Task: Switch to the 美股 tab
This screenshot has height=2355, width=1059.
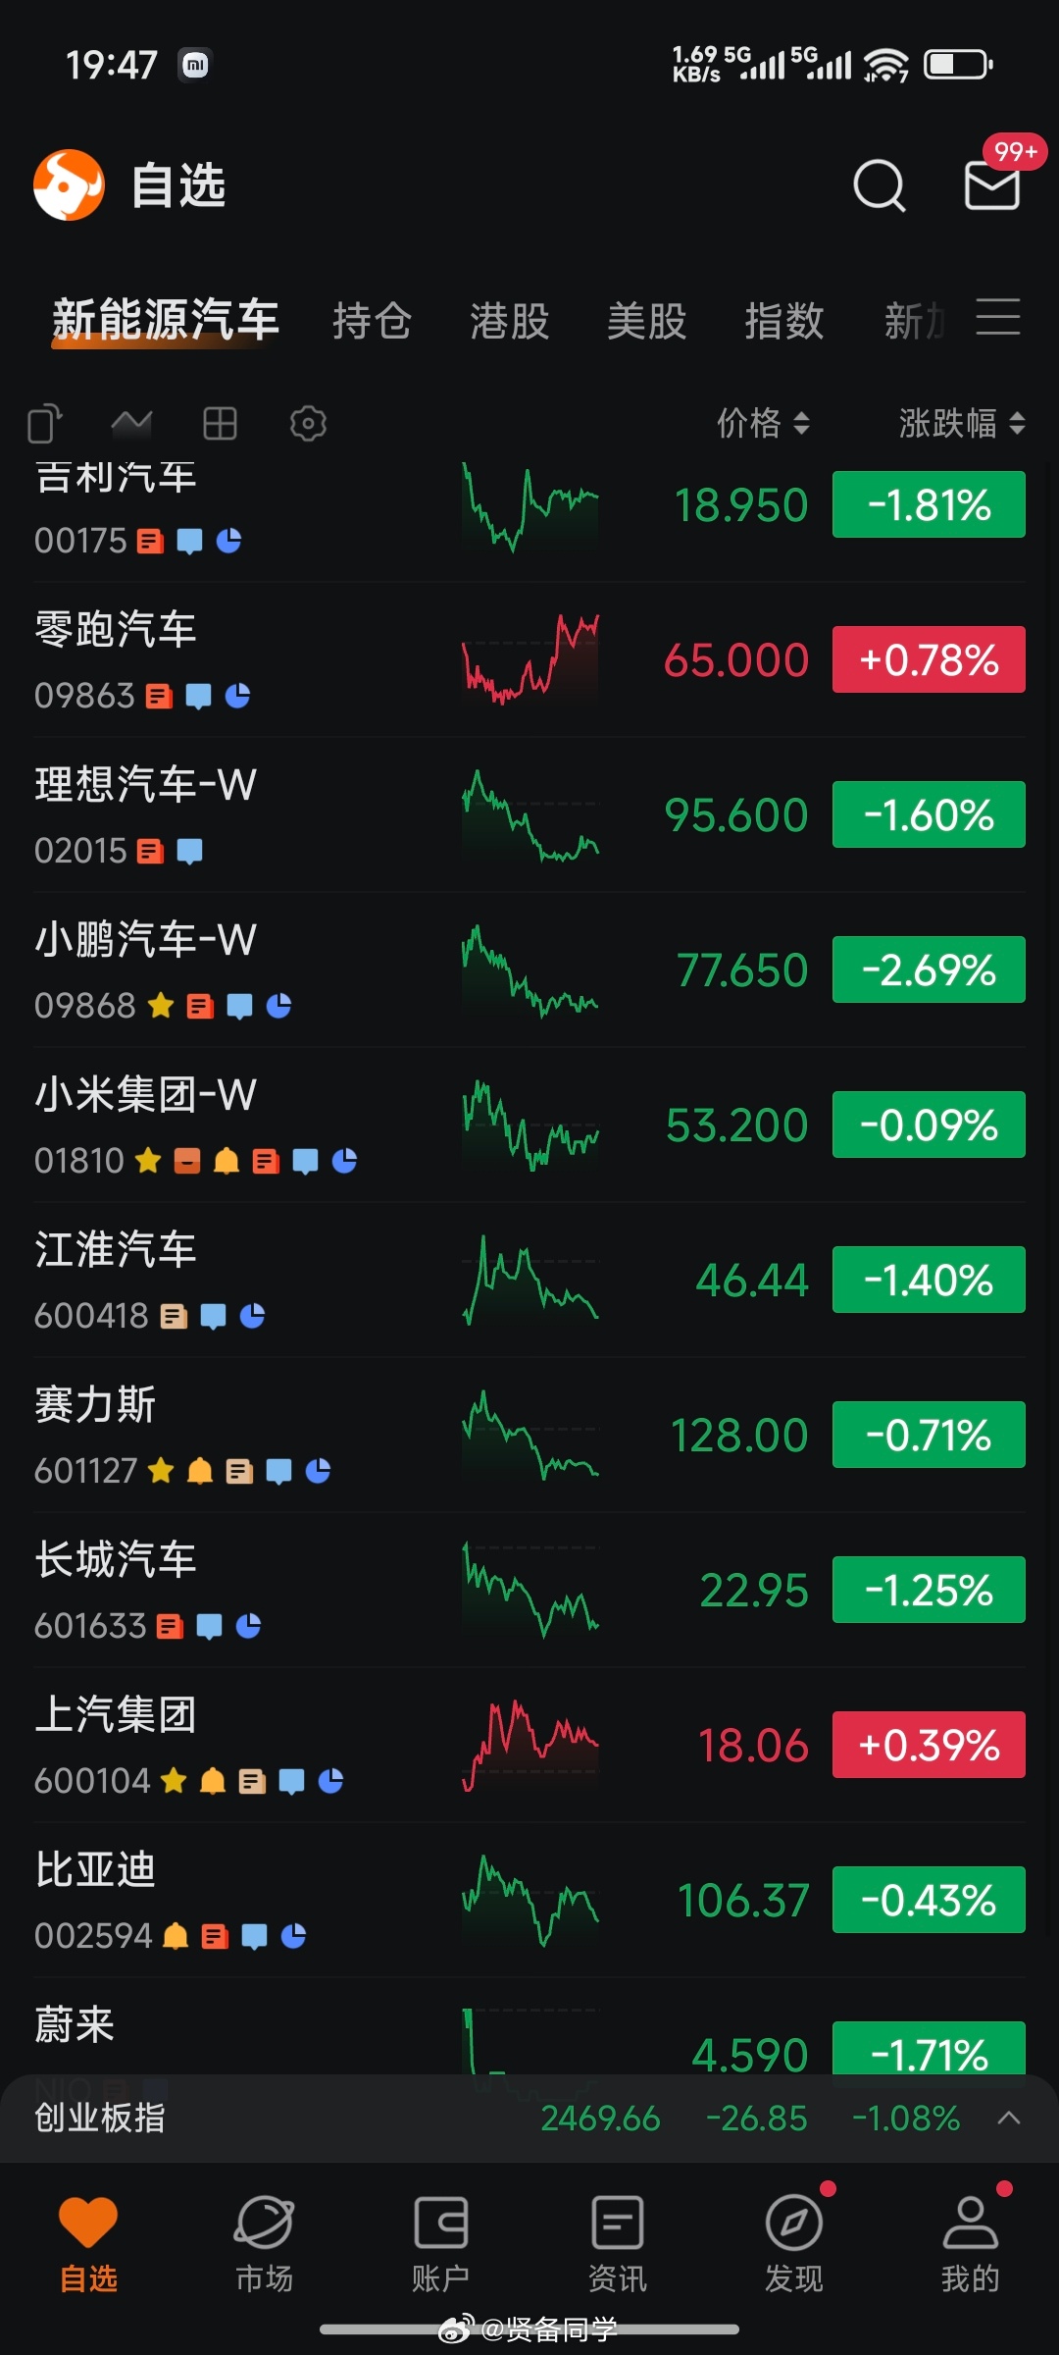Action: point(646,321)
